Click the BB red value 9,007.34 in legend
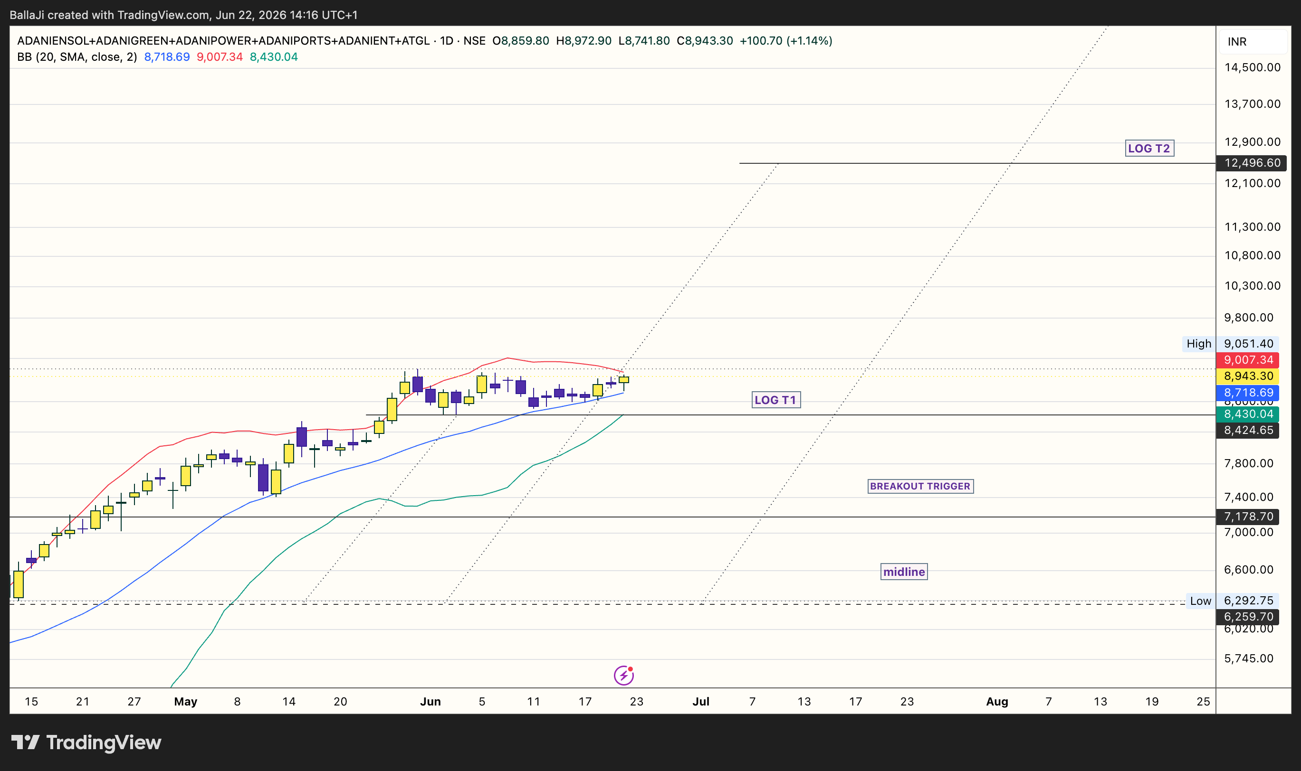This screenshot has height=771, width=1301. [220, 57]
